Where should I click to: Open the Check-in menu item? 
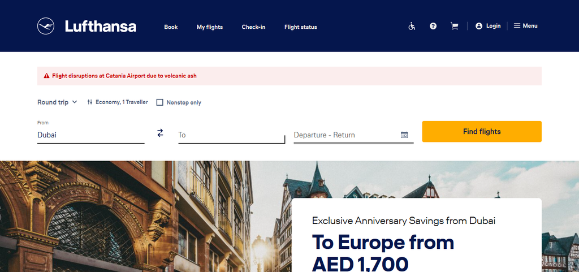pyautogui.click(x=253, y=27)
